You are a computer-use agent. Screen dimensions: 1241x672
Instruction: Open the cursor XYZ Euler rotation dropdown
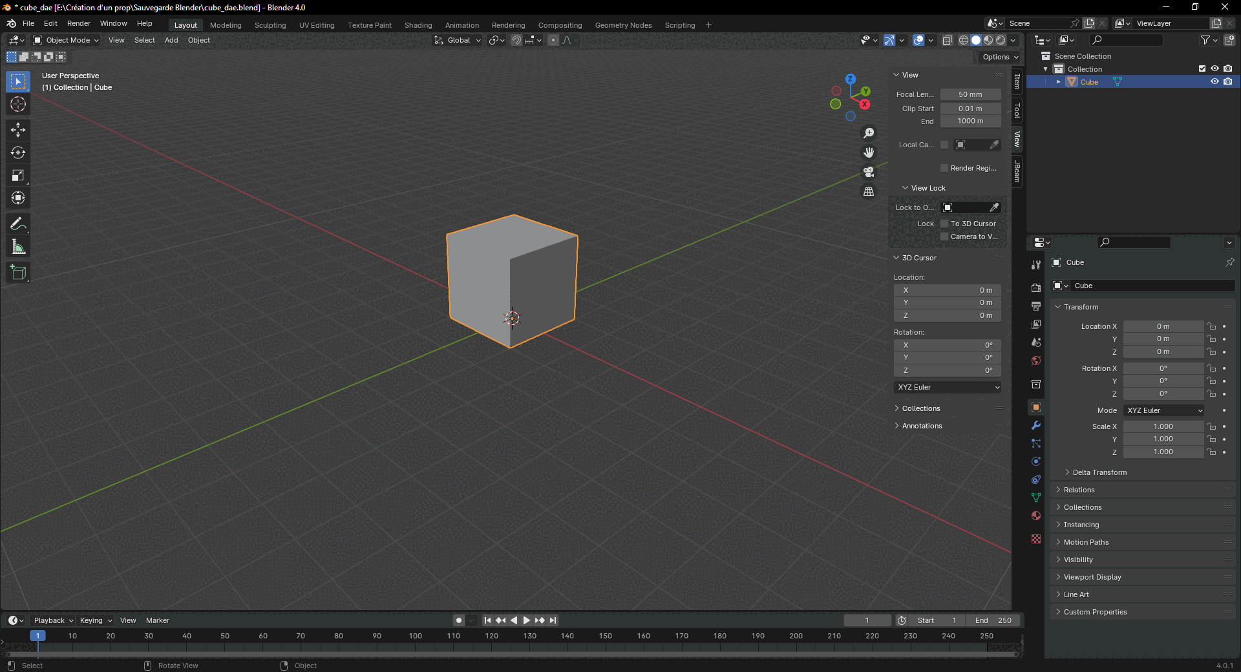948,387
